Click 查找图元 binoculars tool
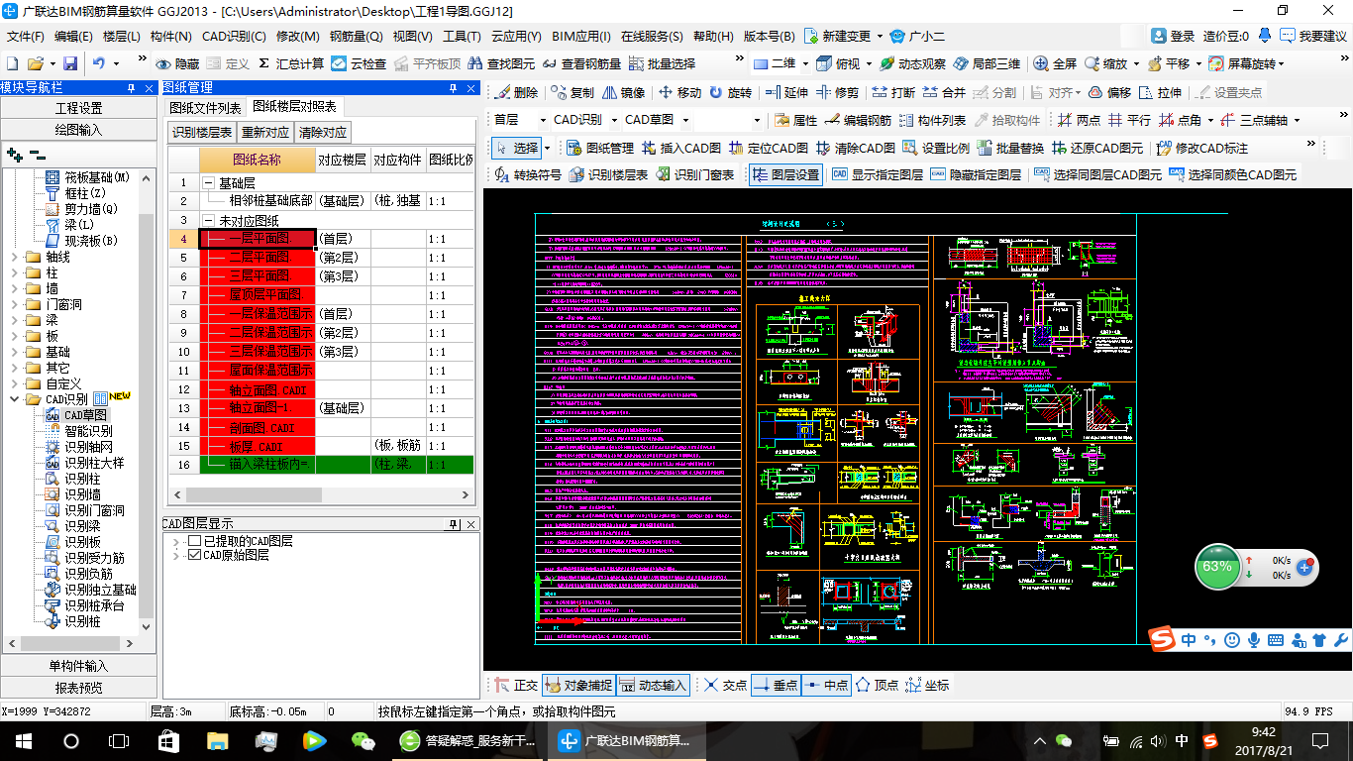Image resolution: width=1353 pixels, height=761 pixels. tap(500, 63)
